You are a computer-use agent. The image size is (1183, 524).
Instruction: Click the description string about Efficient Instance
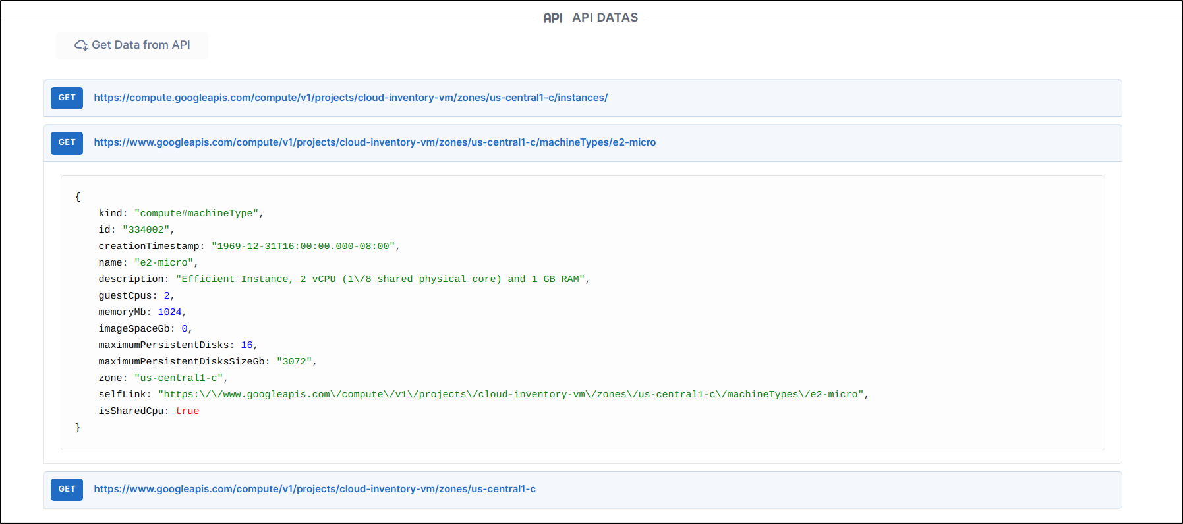click(380, 279)
